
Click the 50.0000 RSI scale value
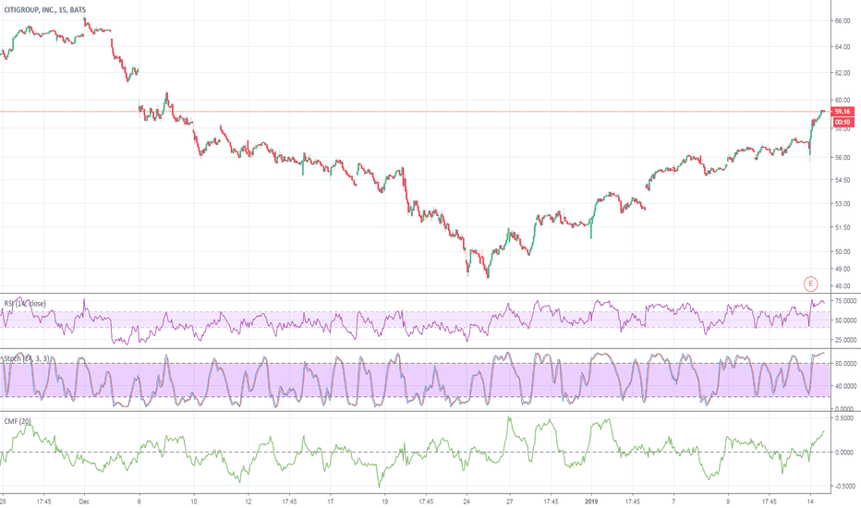pos(845,321)
